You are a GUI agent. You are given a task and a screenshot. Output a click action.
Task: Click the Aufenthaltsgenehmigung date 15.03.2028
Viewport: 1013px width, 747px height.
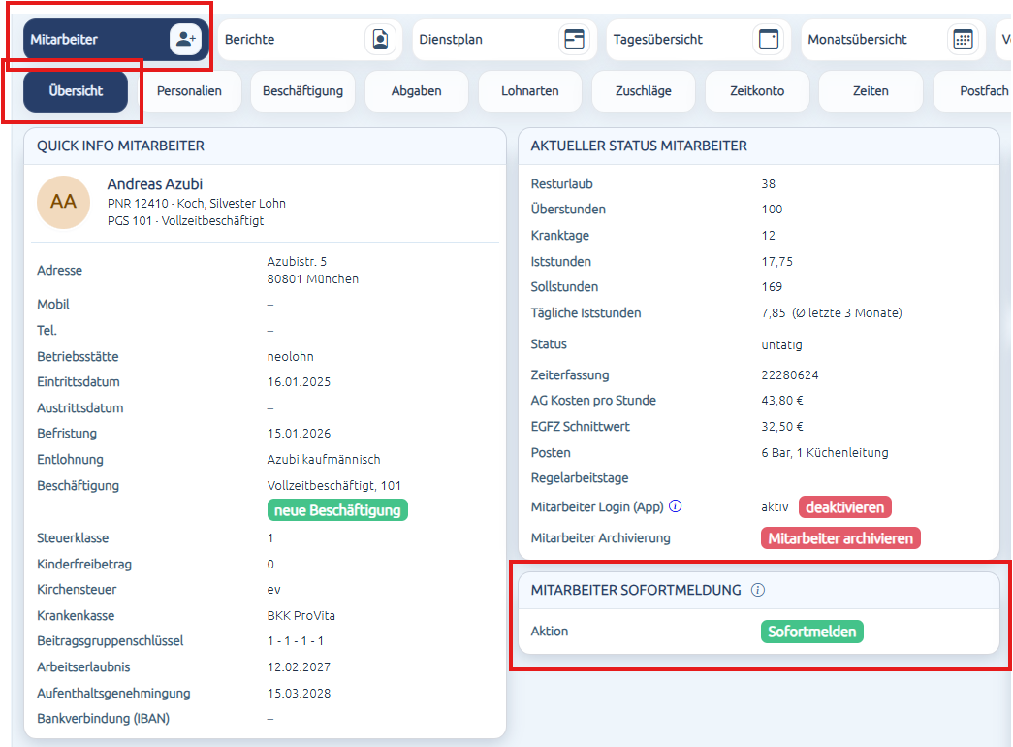coord(300,693)
